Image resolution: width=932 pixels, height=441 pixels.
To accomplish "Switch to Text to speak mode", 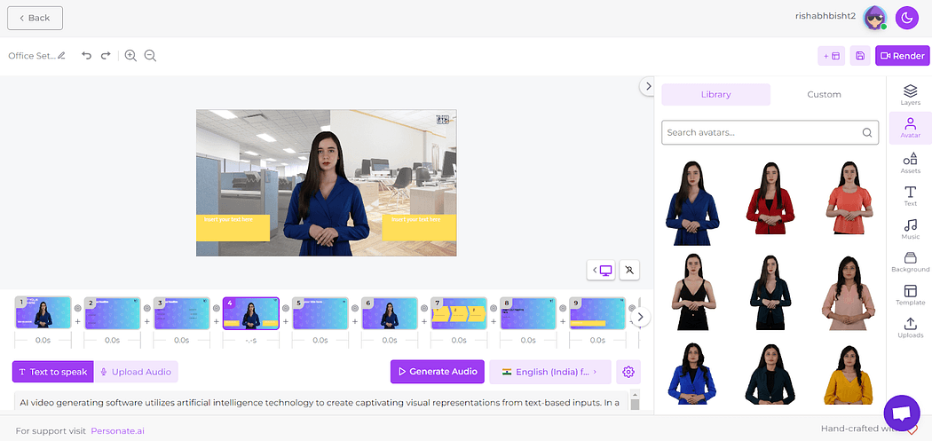I will coord(52,372).
